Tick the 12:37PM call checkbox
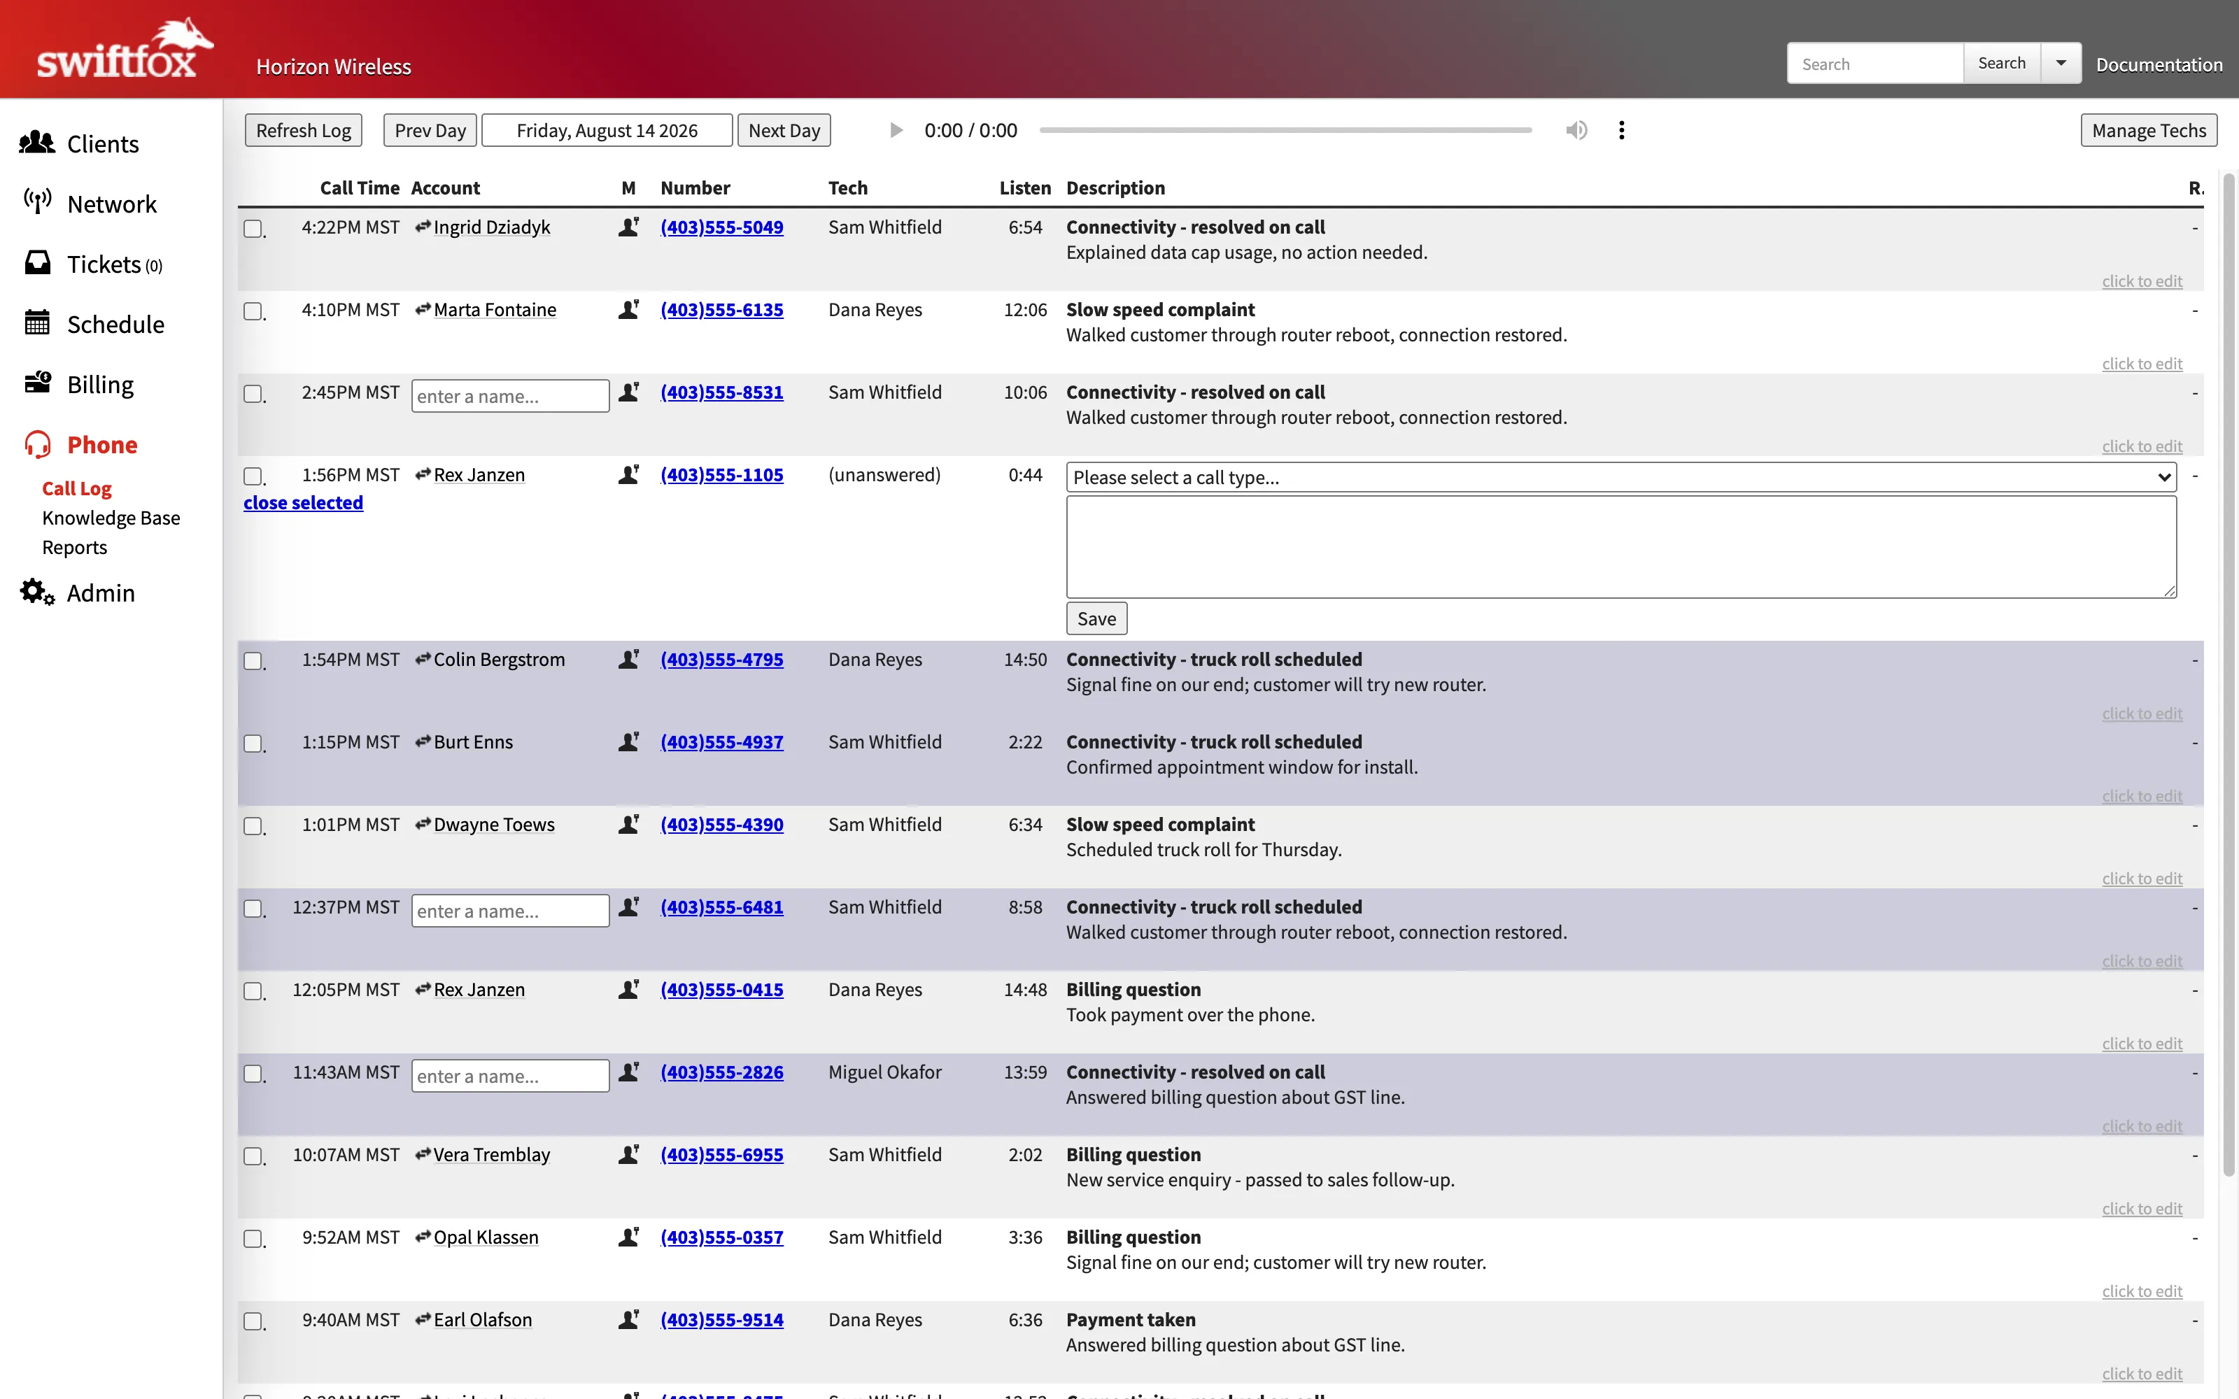Image resolution: width=2239 pixels, height=1399 pixels. coord(253,909)
